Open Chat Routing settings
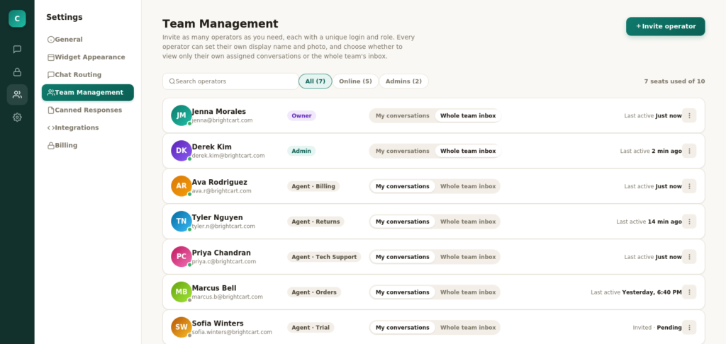726x344 pixels. click(x=87, y=75)
